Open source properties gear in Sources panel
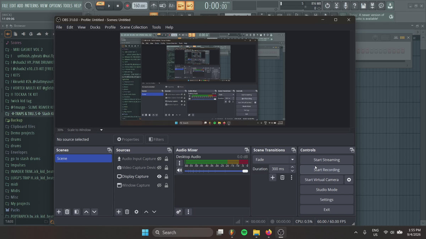Viewport: 426px width, 239px height. [136, 212]
